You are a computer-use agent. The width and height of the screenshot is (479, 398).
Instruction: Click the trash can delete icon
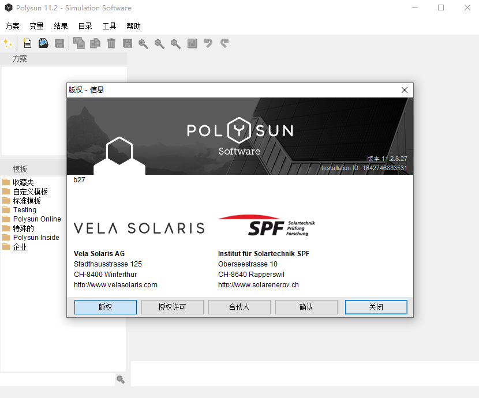(x=111, y=43)
